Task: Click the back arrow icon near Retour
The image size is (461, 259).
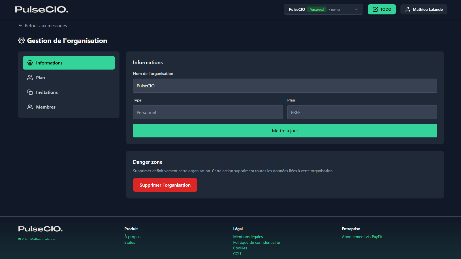Action: click(20, 25)
